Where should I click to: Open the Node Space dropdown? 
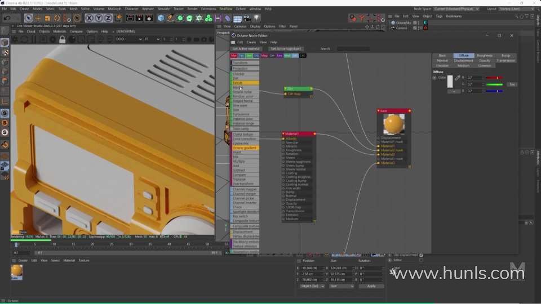pos(456,9)
